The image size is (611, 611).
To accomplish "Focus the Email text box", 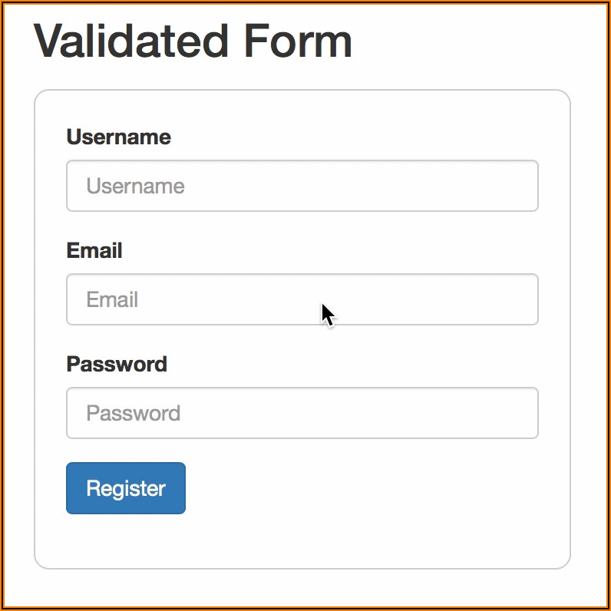I will point(302,299).
